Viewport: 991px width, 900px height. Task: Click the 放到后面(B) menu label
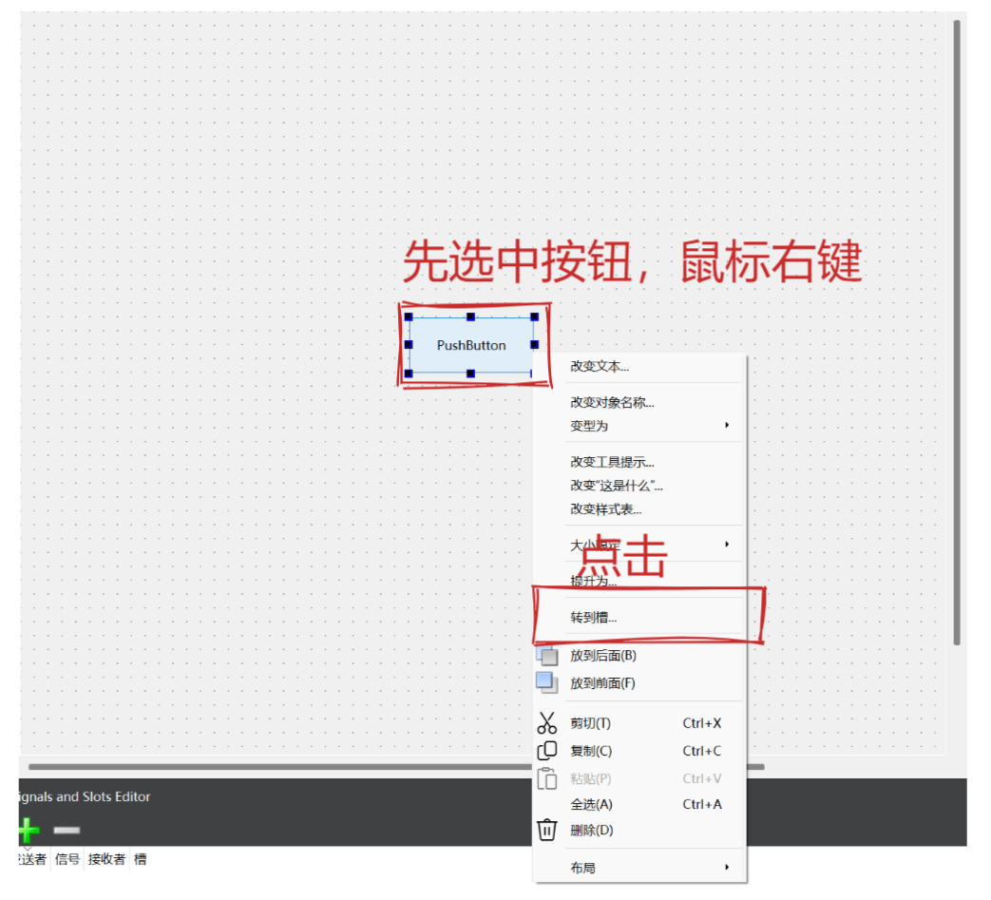603,656
